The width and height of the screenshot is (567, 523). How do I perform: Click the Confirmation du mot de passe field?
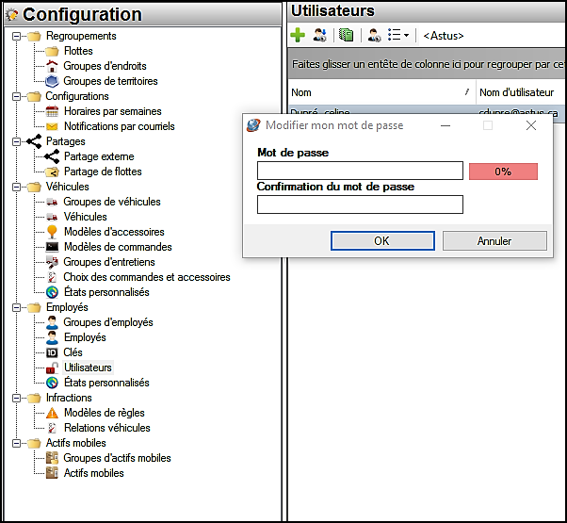point(360,204)
